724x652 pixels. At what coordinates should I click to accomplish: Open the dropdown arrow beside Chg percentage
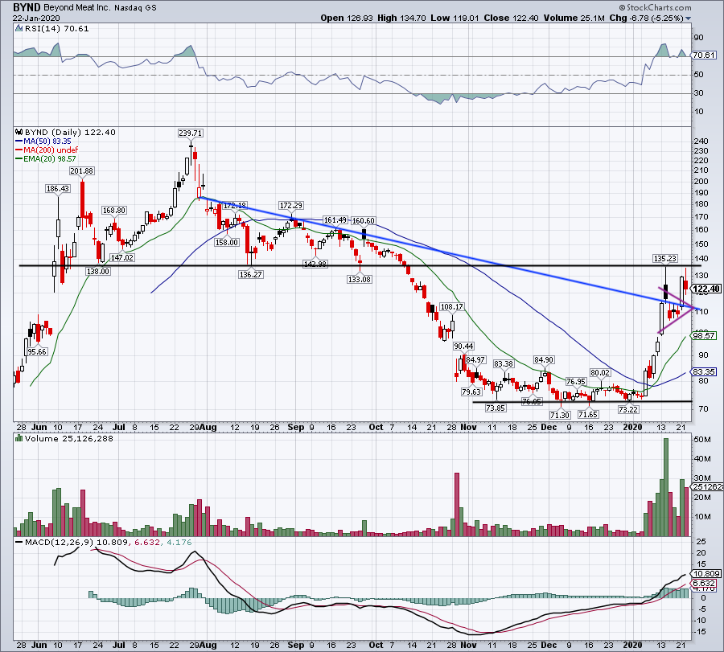tap(688, 18)
